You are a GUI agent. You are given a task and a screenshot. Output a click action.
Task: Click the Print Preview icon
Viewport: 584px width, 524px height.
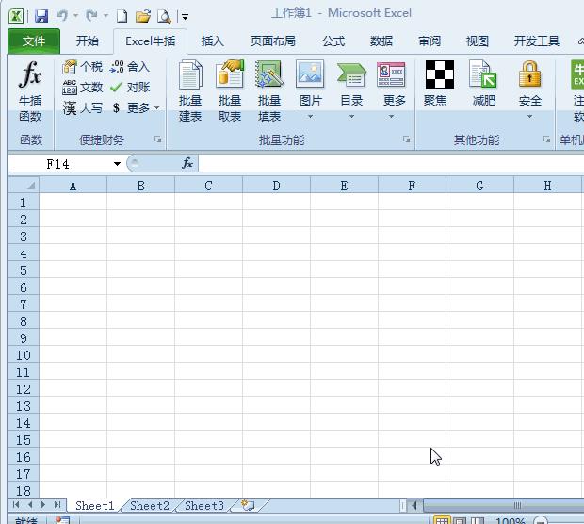[x=164, y=16]
